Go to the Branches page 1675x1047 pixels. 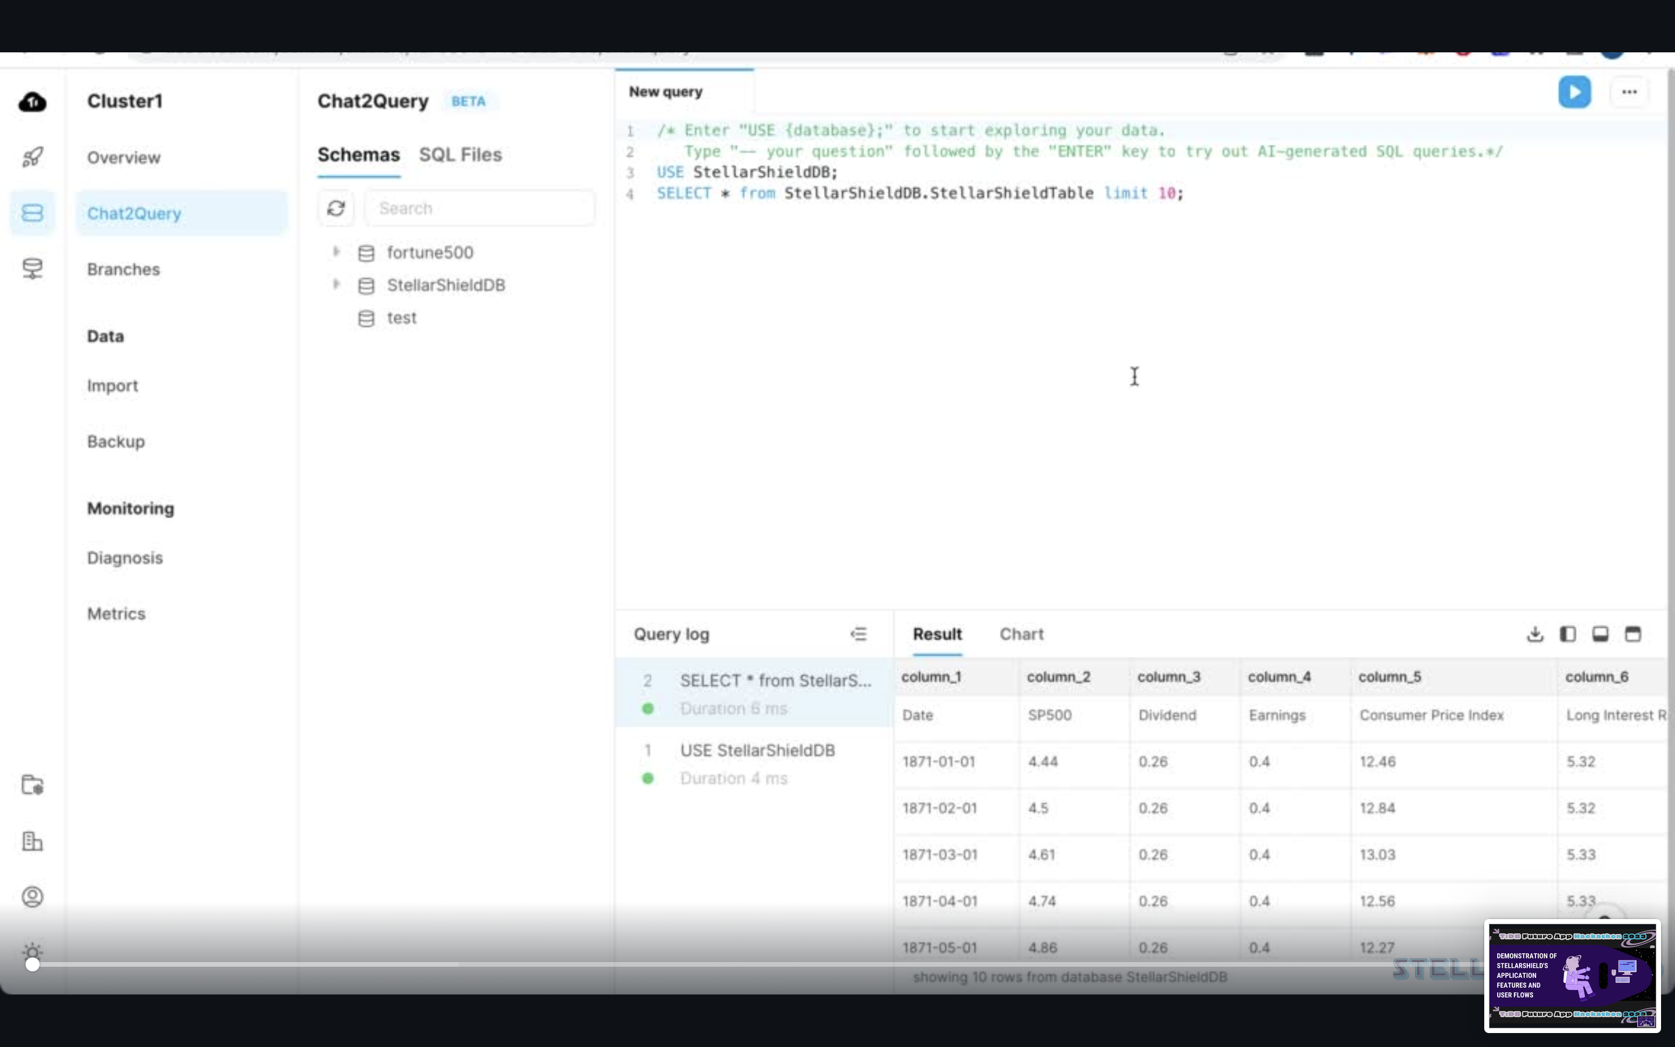coord(123,269)
